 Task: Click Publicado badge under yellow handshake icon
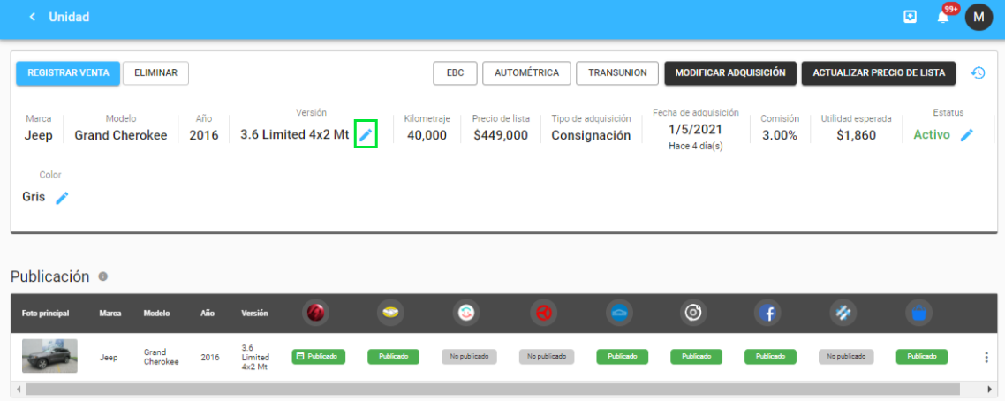(393, 356)
